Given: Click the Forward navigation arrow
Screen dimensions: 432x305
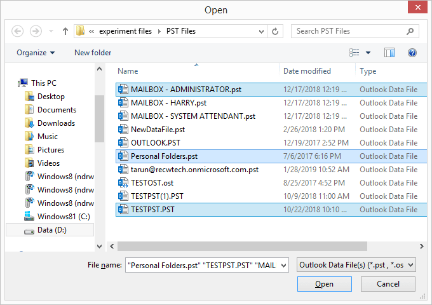Looking at the screenshot, I should (x=36, y=31).
